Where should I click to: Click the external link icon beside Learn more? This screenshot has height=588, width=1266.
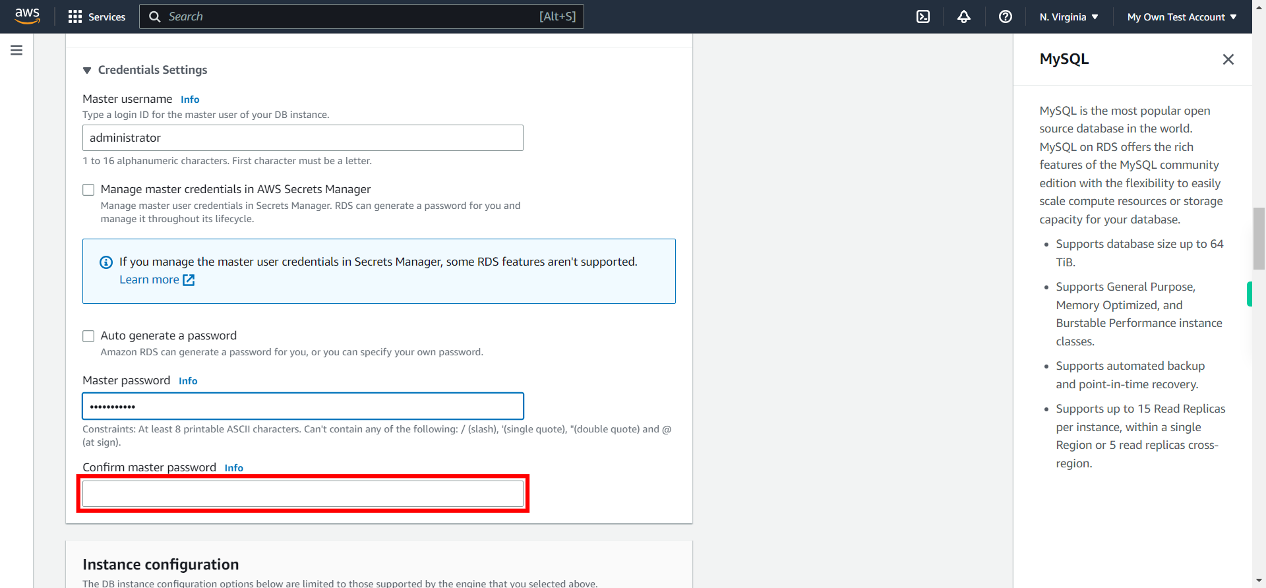tap(189, 280)
